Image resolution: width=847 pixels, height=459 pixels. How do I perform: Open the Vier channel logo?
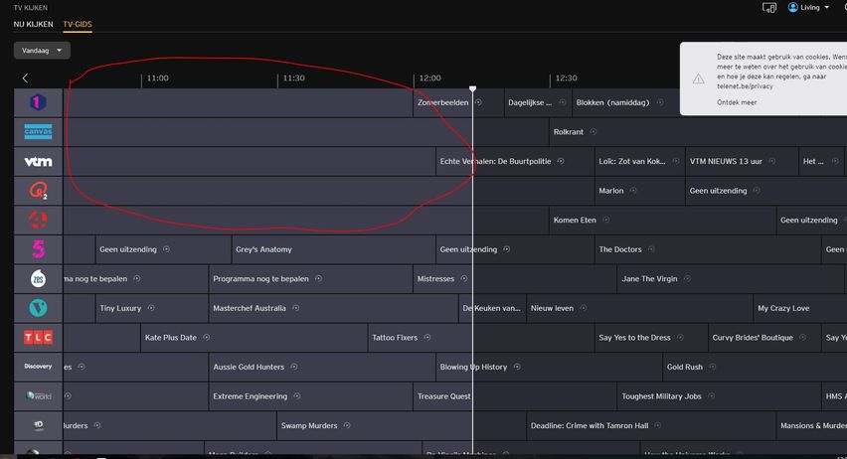(x=38, y=220)
